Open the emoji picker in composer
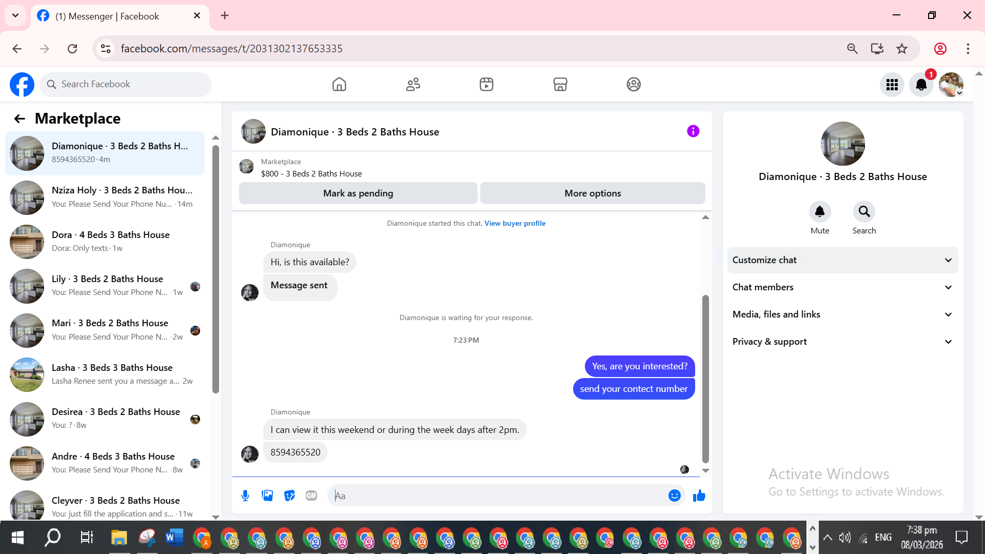This screenshot has height=554, width=985. pyautogui.click(x=674, y=496)
